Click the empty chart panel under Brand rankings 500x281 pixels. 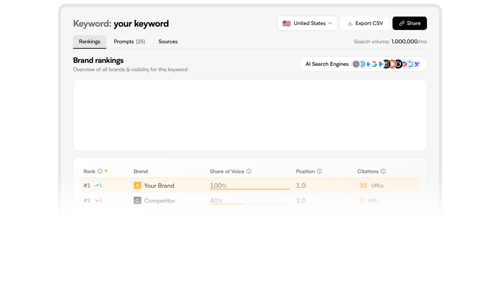[x=250, y=115]
